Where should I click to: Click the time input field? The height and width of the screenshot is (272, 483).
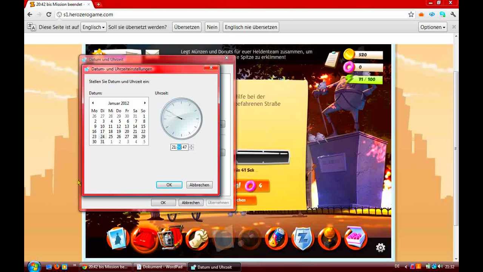[x=180, y=147]
